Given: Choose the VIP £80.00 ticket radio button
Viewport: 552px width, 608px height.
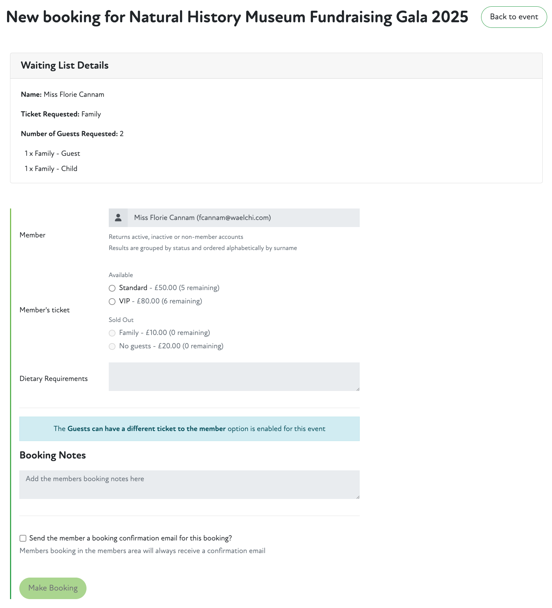Looking at the screenshot, I should tap(112, 302).
